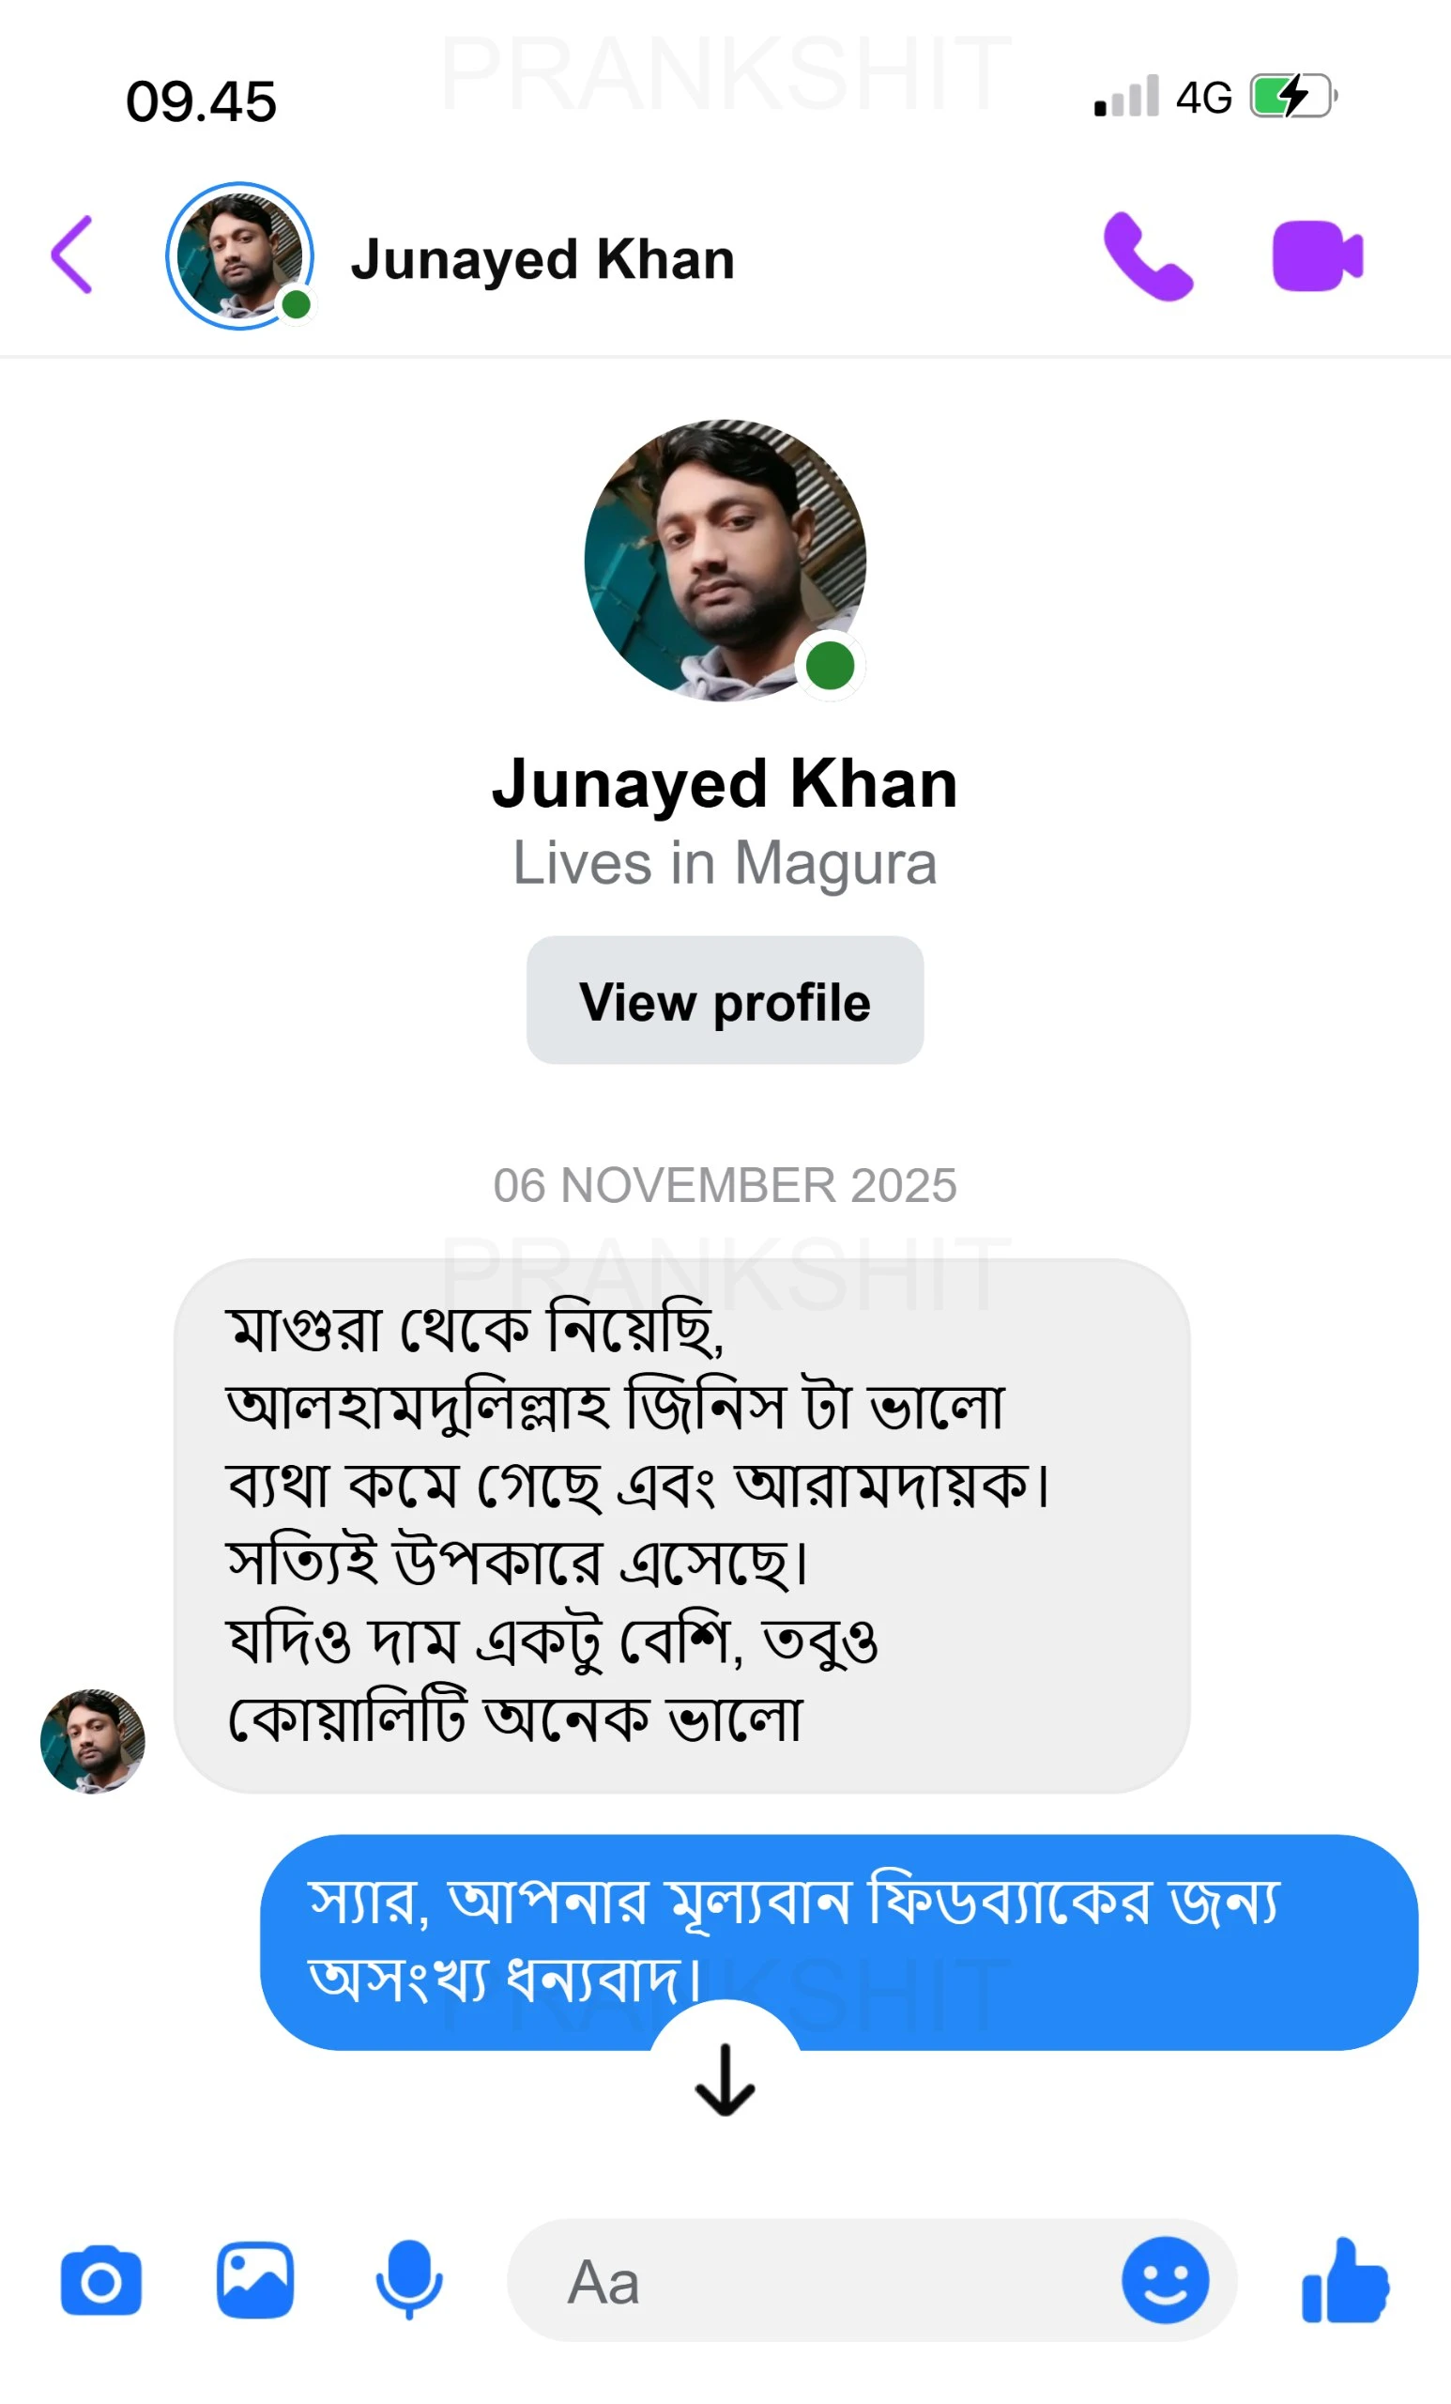Record a voice message
Image resolution: width=1451 pixels, height=2404 pixels.
[x=409, y=2281]
